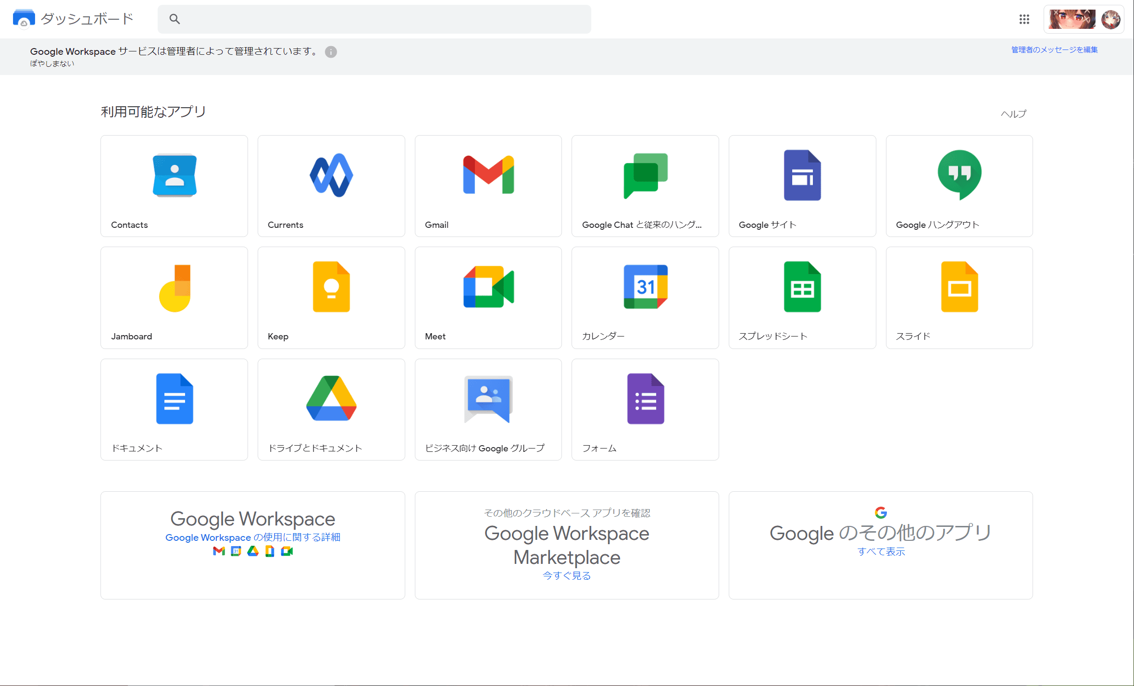Viewport: 1134px width, 686px height.
Task: Open カレンダー
Action: pyautogui.click(x=645, y=298)
